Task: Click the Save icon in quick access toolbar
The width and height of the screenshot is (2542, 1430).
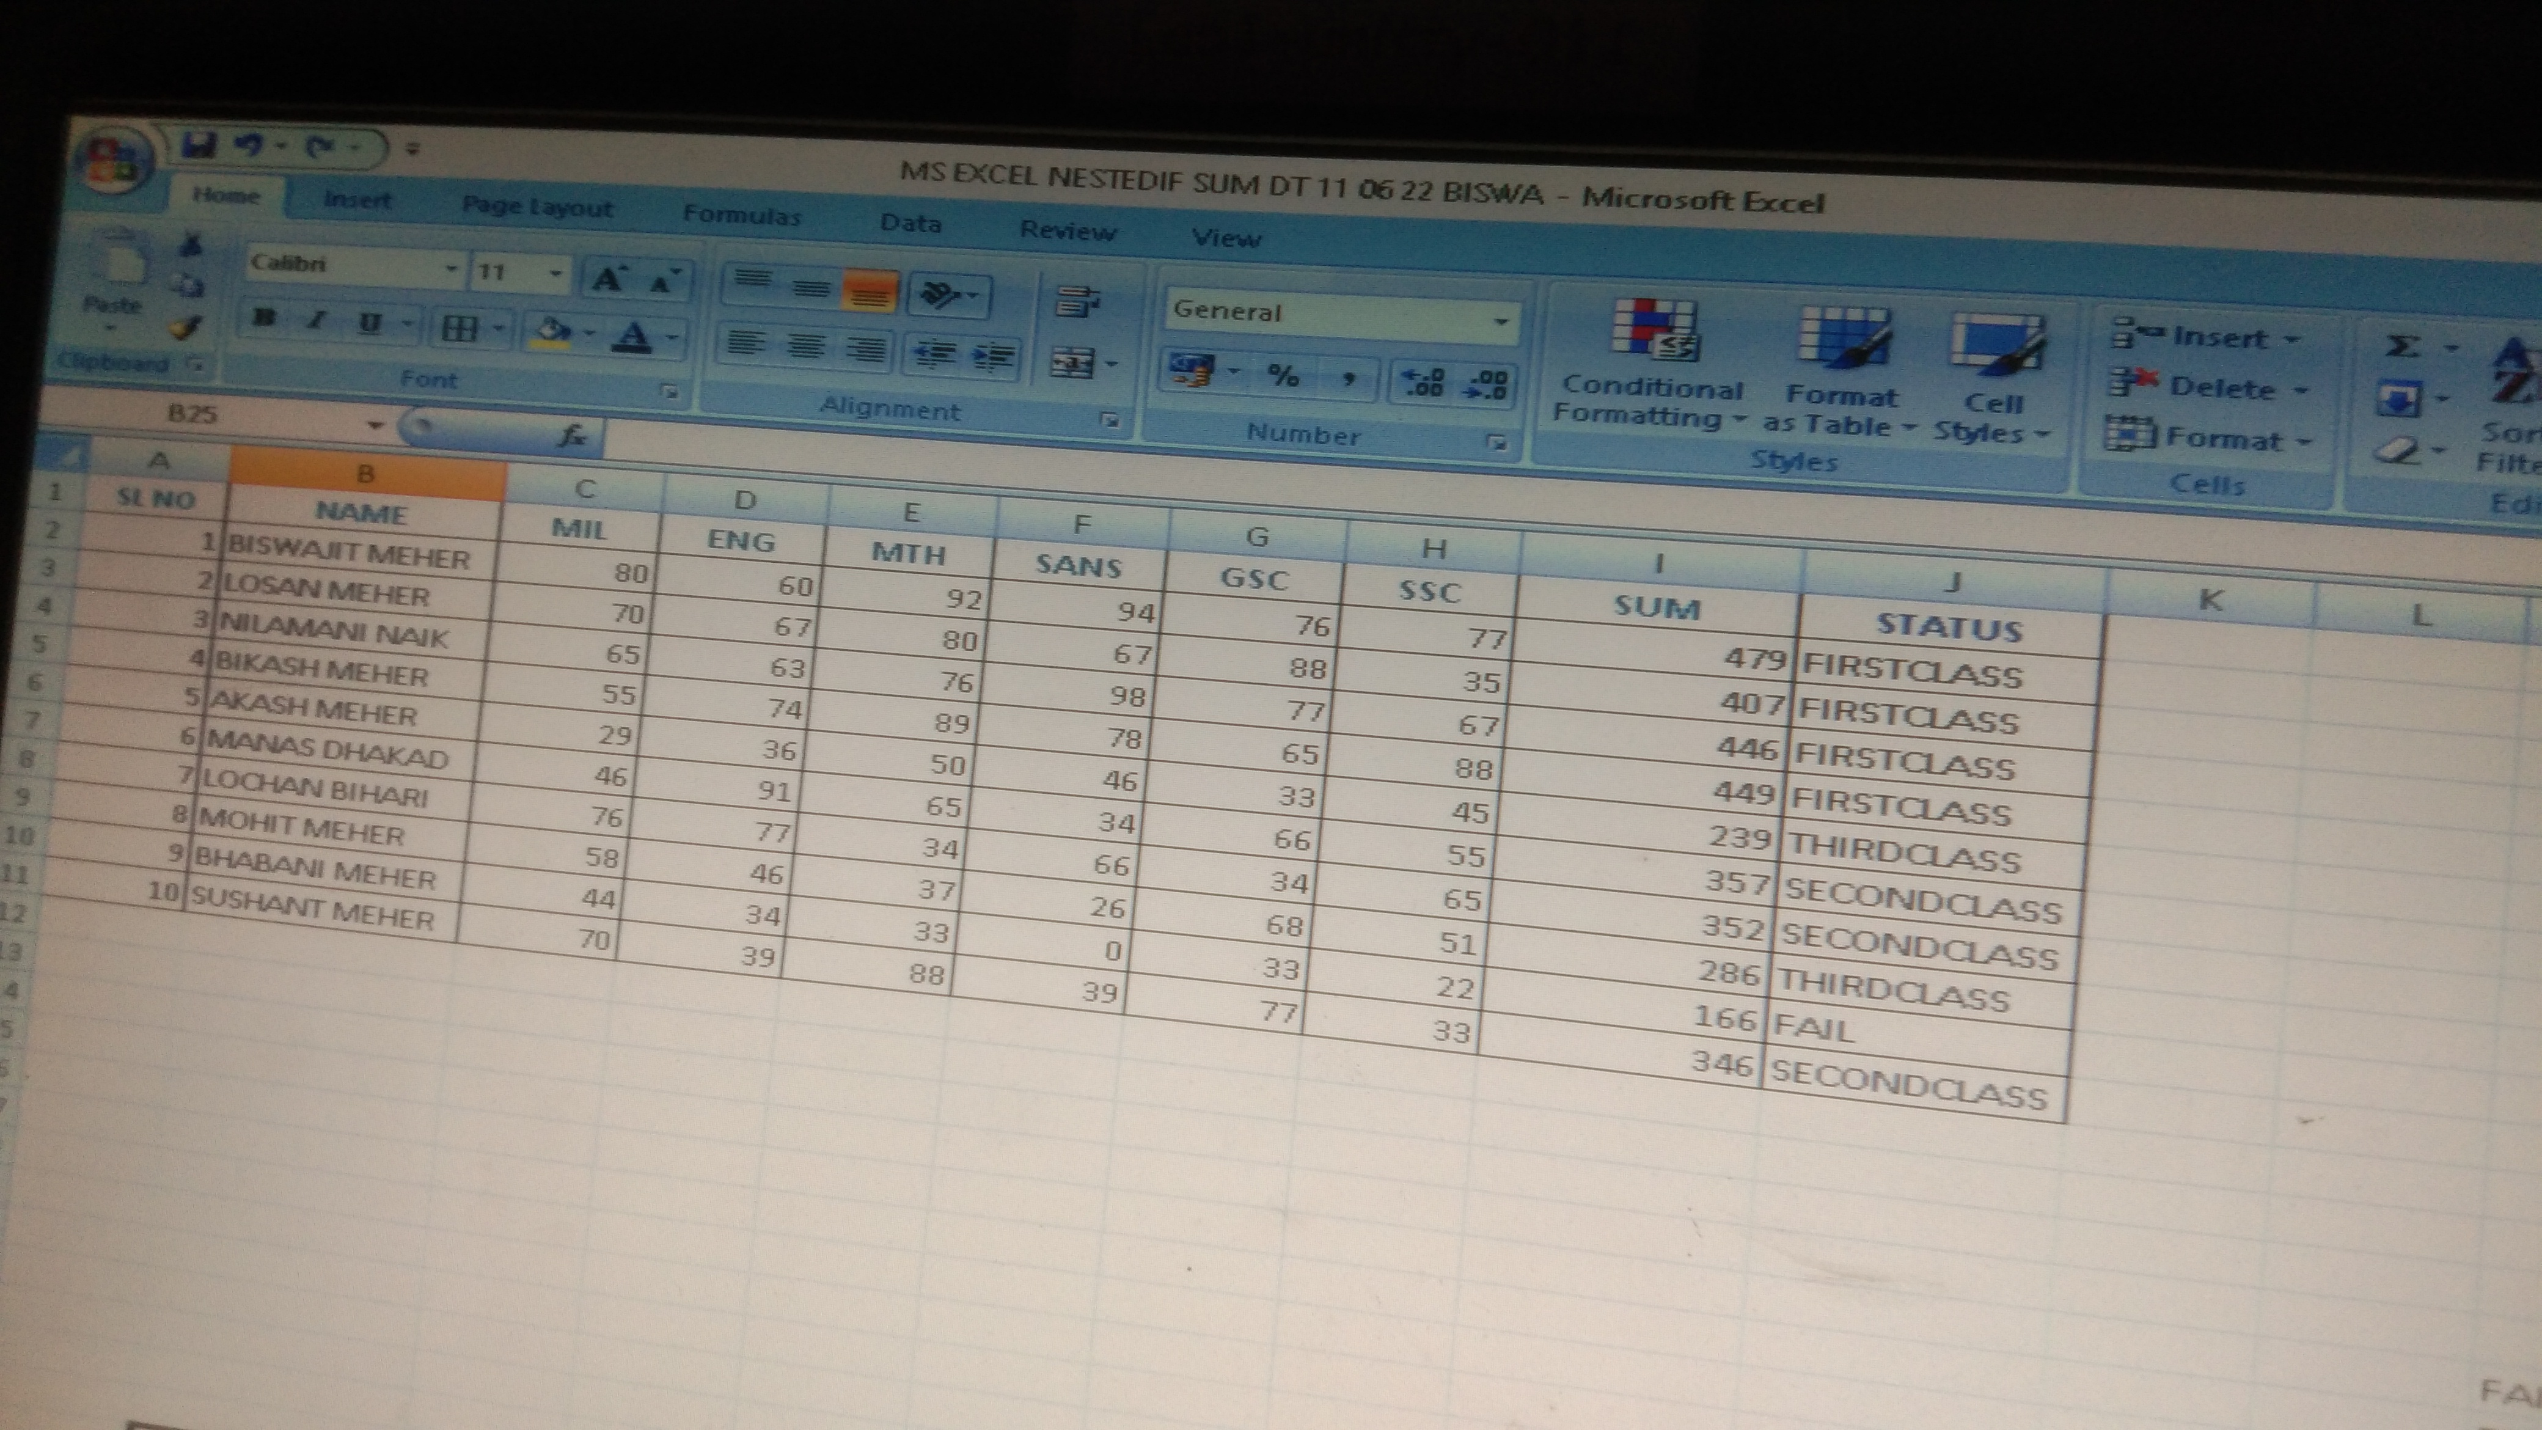Action: pos(200,146)
